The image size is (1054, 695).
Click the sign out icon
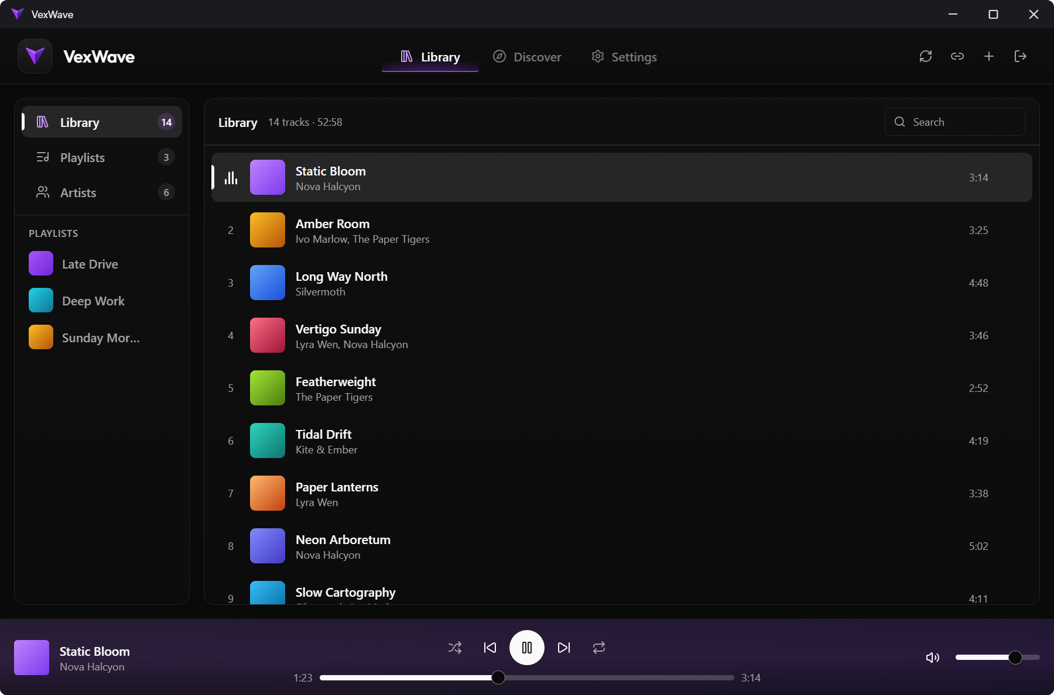click(1021, 56)
